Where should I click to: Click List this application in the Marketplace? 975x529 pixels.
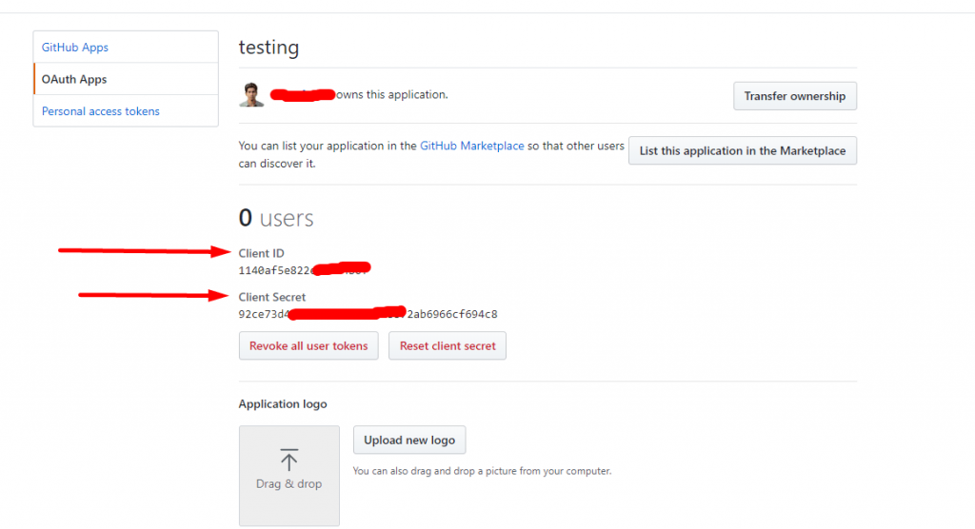coord(743,150)
